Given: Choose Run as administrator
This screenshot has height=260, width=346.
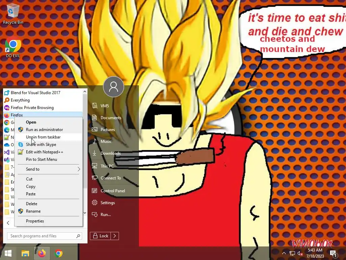Looking at the screenshot, I should 49,130.
